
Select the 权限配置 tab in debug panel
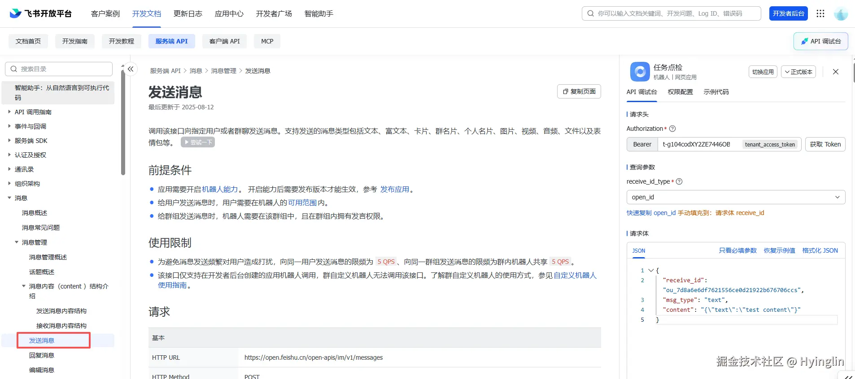[681, 92]
